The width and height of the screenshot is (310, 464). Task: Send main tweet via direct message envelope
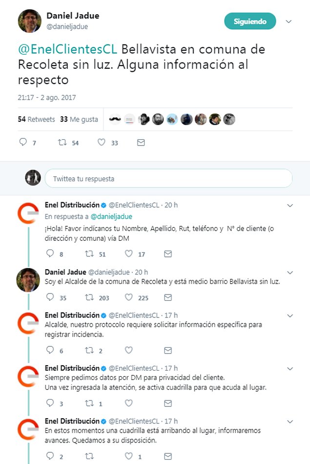(x=141, y=143)
